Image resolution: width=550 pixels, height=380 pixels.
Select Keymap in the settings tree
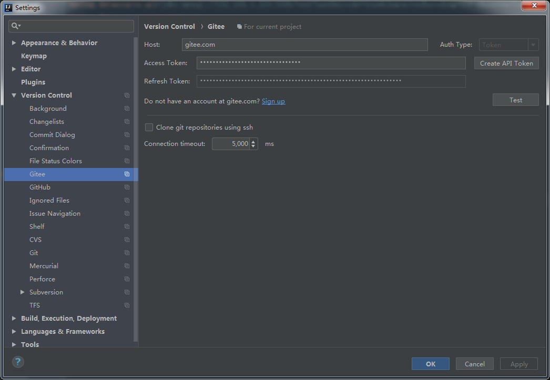coord(34,56)
